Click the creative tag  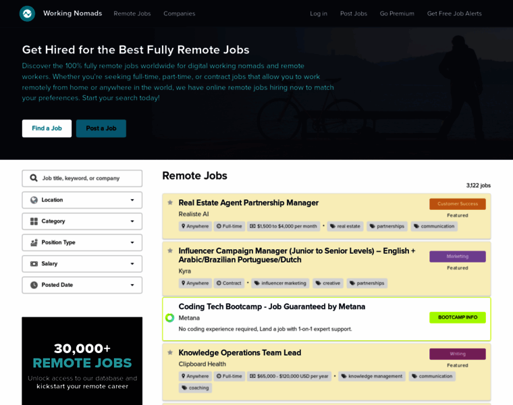328,283
